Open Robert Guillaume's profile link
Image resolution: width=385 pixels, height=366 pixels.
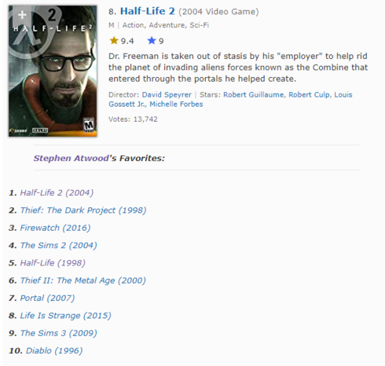(253, 95)
